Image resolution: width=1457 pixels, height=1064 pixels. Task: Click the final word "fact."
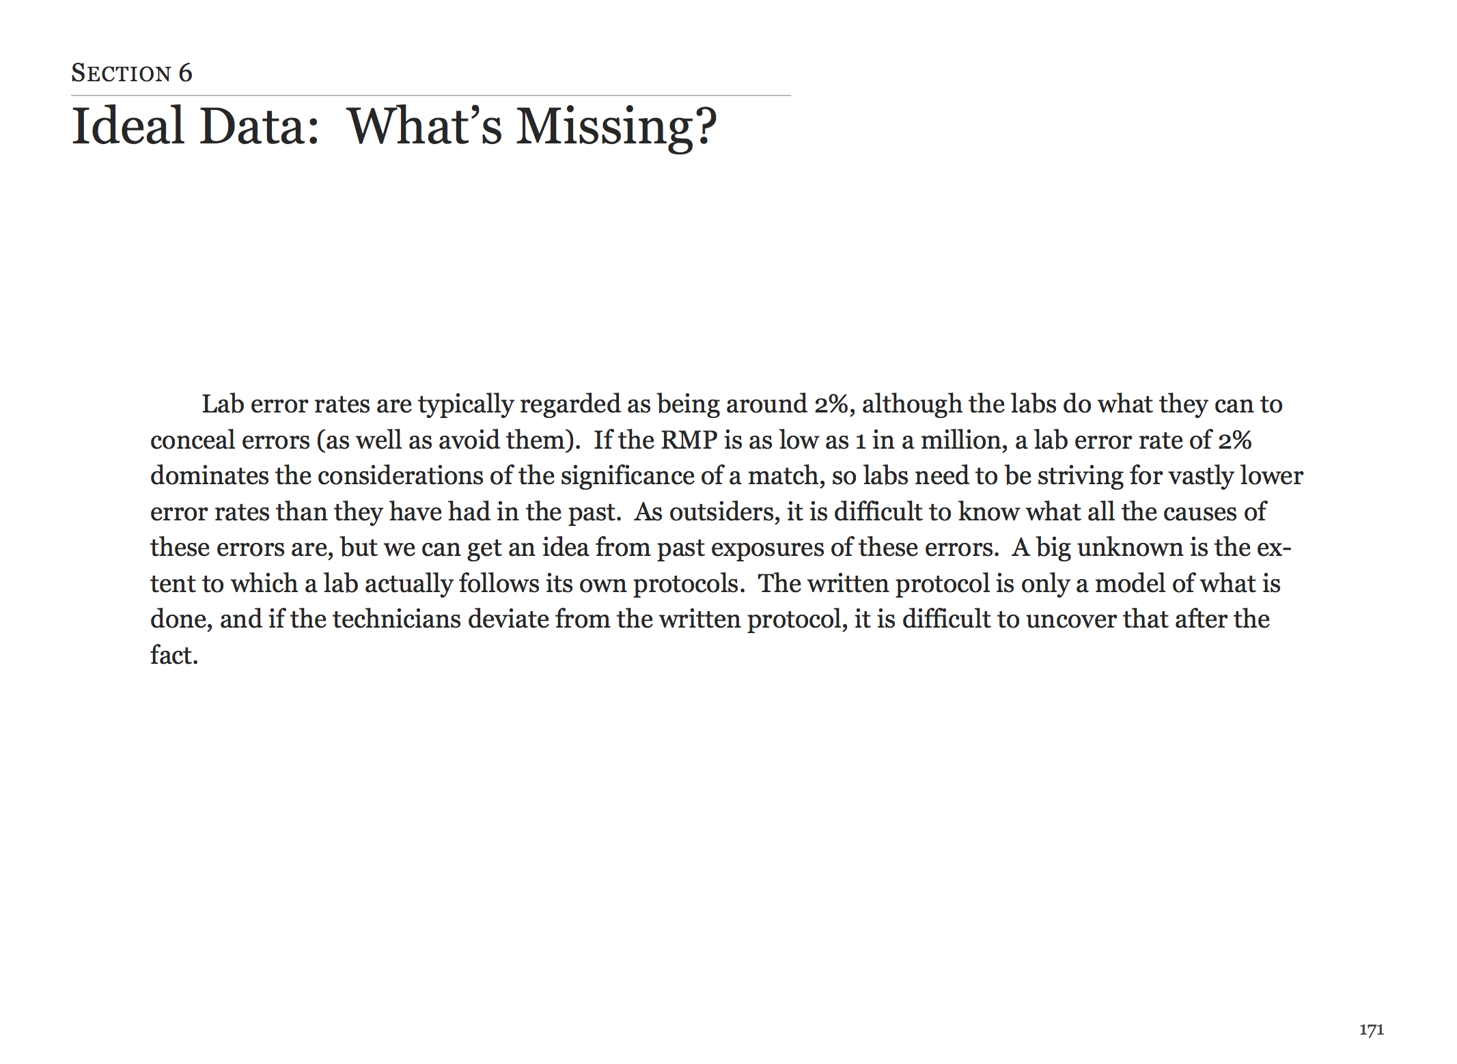tap(174, 656)
